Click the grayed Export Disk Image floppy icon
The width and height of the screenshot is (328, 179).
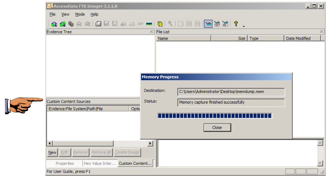click(106, 24)
